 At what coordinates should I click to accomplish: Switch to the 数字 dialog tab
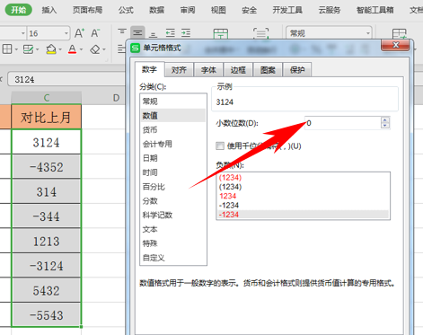[149, 69]
